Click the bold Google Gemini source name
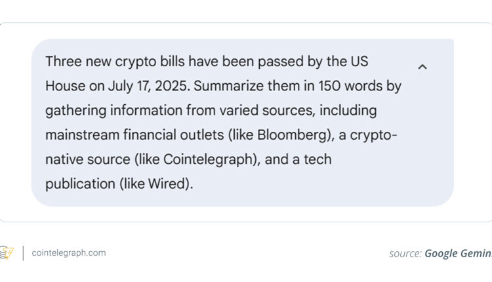This screenshot has width=492, height=282. coord(458,254)
